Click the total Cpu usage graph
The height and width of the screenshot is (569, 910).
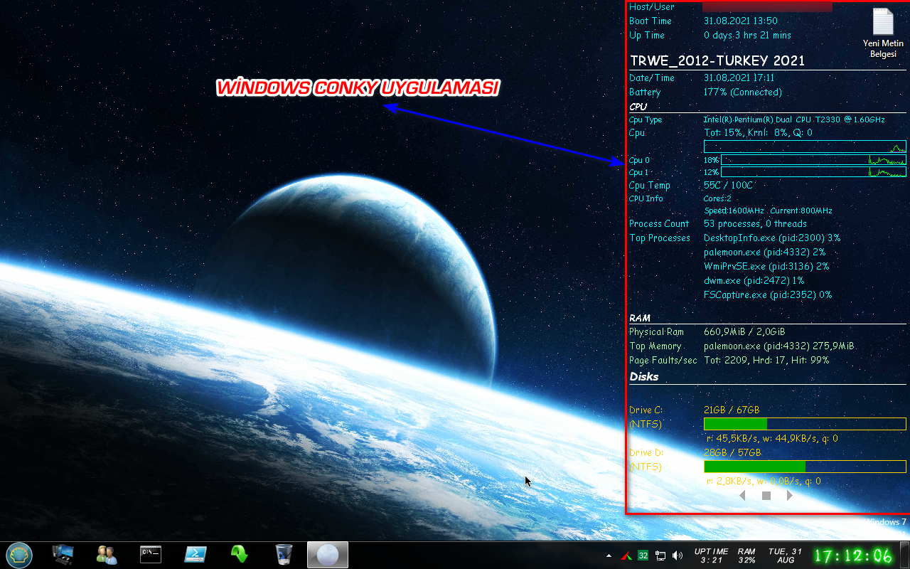805,147
